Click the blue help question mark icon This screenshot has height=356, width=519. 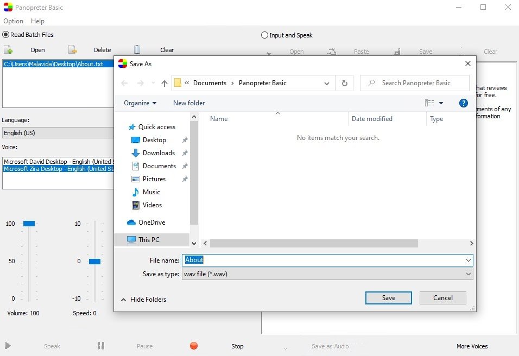(464, 103)
